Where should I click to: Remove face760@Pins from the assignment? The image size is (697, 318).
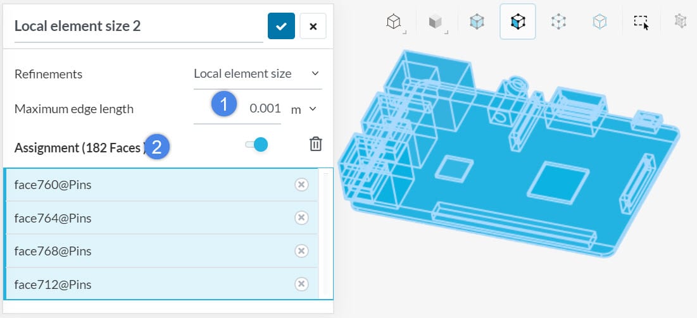(302, 185)
